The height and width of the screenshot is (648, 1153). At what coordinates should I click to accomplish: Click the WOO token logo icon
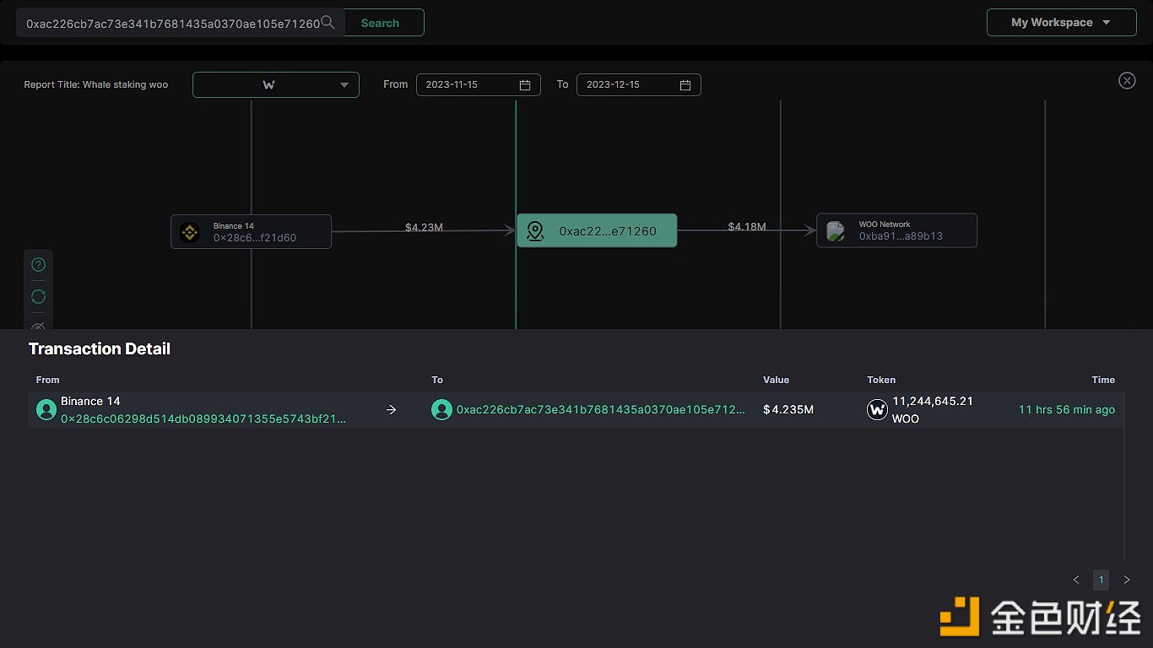click(x=878, y=410)
